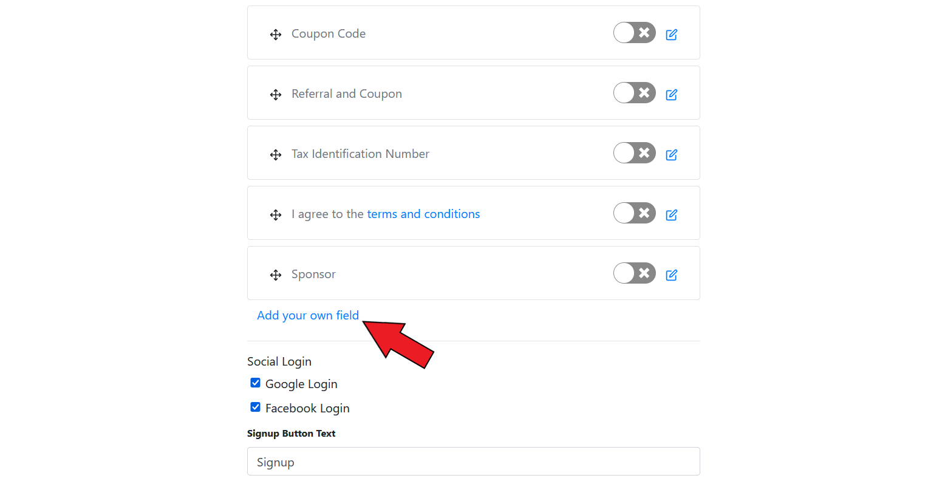Screen dimensions: 945x481
Task: Click the Tax Identification Number move icon
Action: click(x=276, y=155)
